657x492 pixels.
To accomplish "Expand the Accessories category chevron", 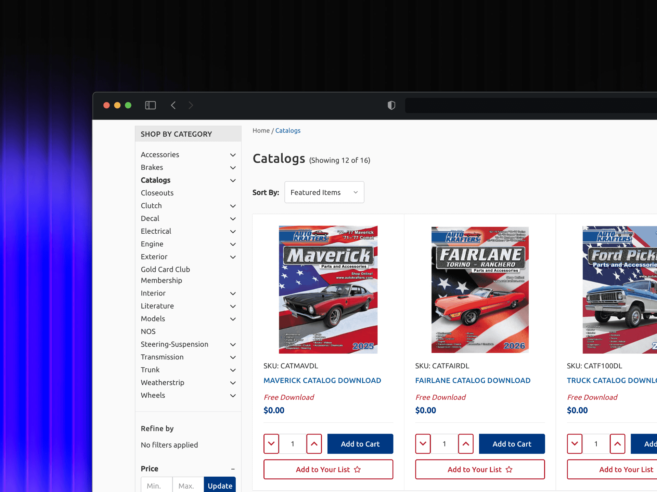I will (233, 155).
